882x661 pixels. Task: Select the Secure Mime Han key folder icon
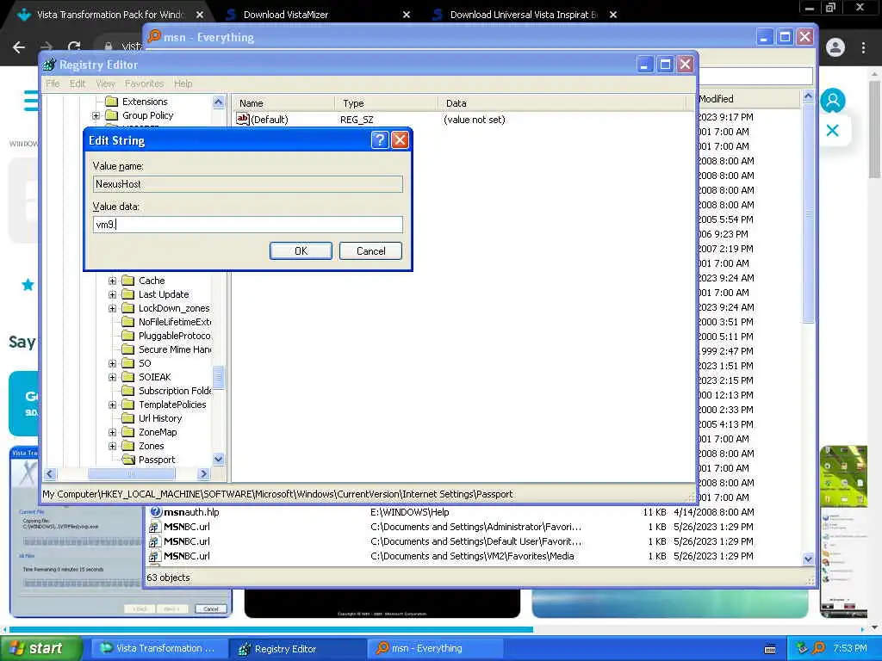pyautogui.click(x=128, y=349)
